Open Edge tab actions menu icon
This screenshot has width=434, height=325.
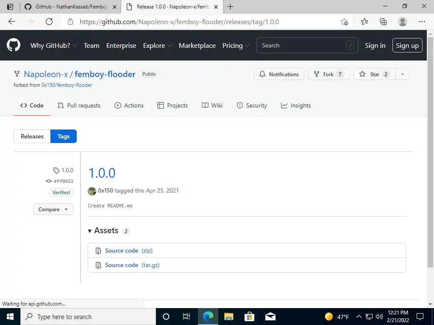click(x=10, y=7)
